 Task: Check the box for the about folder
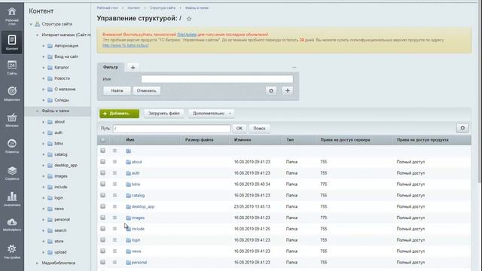(x=102, y=162)
